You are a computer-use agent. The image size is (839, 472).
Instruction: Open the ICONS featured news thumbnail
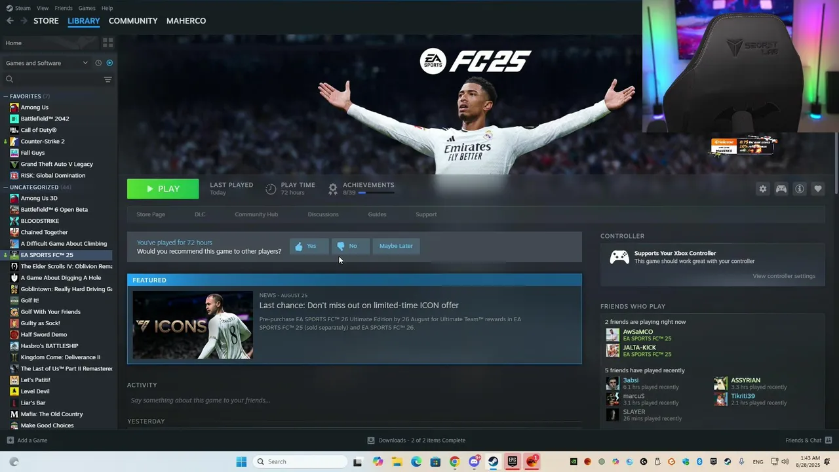pyautogui.click(x=193, y=325)
